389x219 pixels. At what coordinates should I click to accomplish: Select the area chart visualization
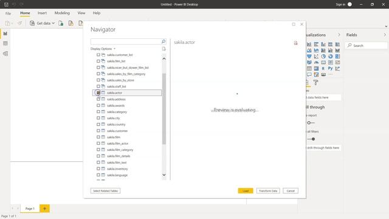tap(309, 50)
